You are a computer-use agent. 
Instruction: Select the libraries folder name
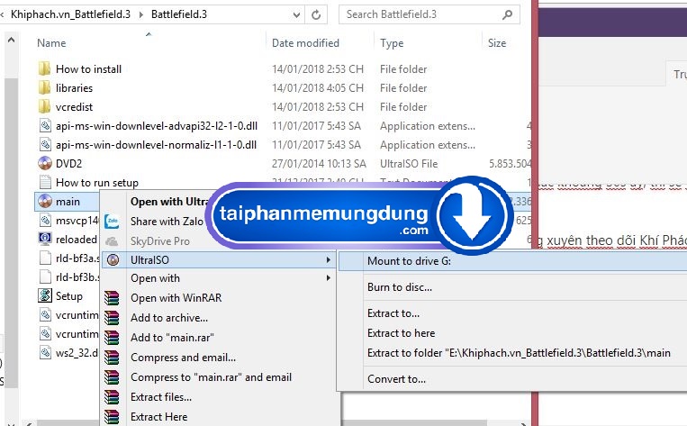pyautogui.click(x=74, y=87)
